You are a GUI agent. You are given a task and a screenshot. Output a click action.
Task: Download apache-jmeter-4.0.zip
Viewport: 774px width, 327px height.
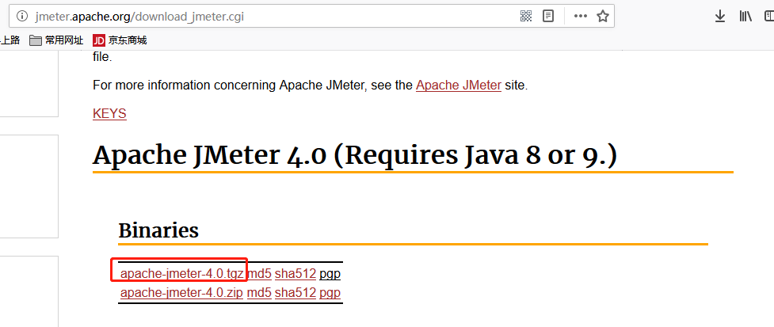181,292
